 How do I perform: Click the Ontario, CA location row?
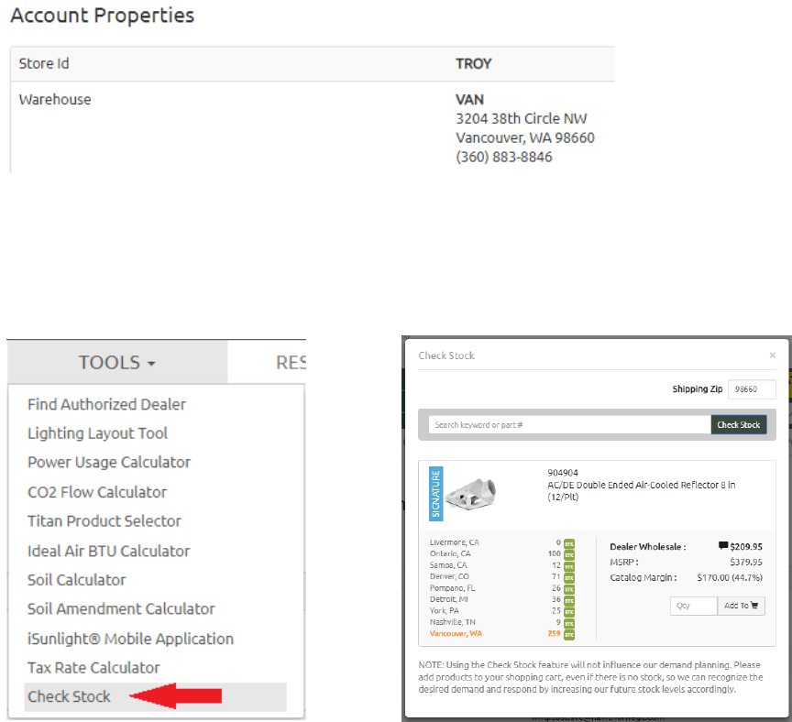pos(502,554)
